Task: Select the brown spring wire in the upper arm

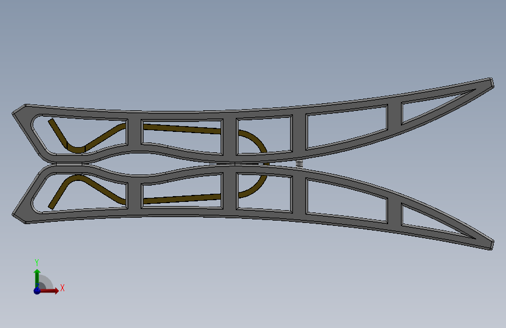Action: click(181, 129)
